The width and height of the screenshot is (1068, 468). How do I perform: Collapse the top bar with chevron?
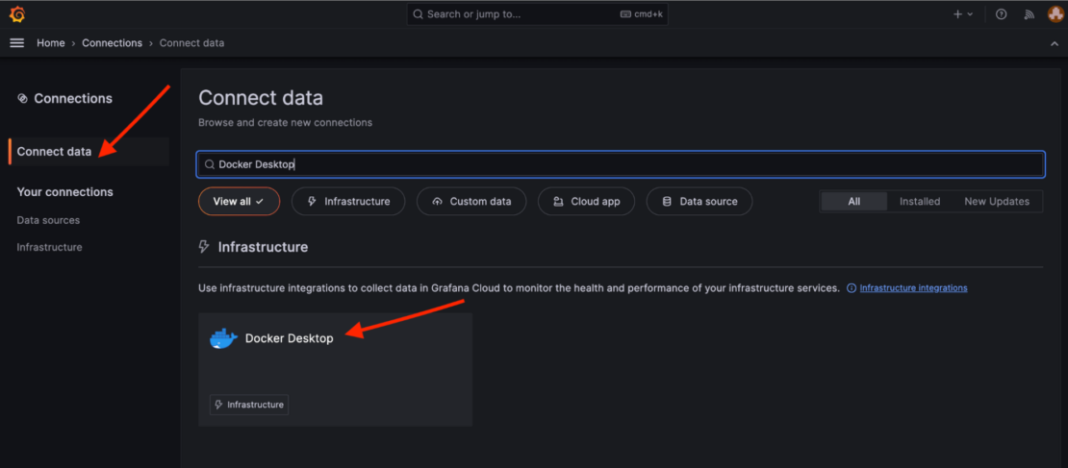click(x=1054, y=43)
